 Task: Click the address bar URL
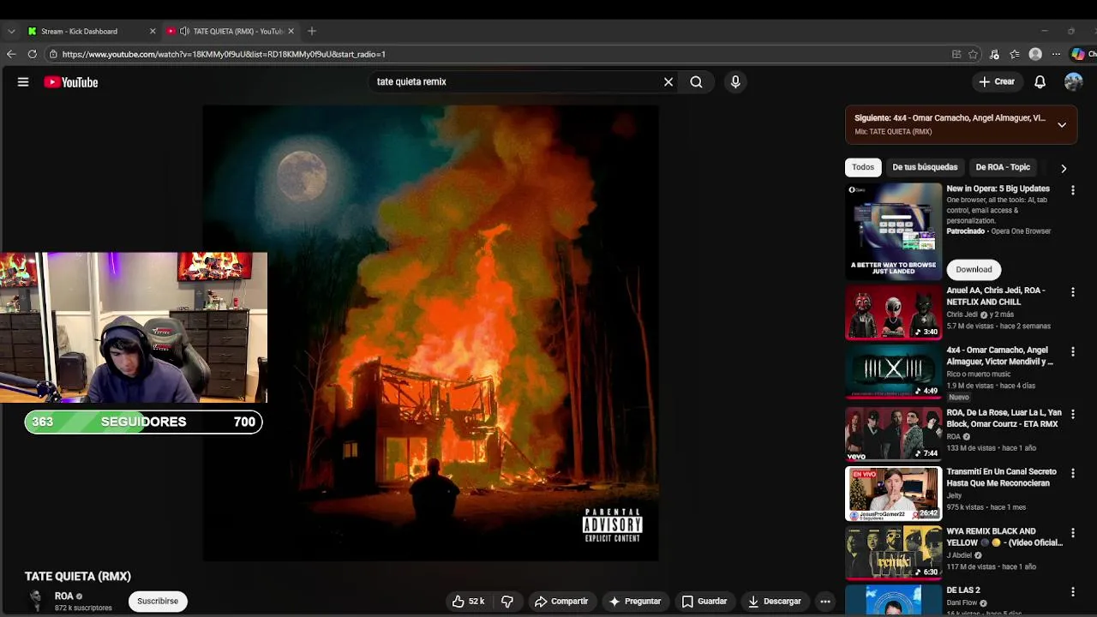pyautogui.click(x=224, y=54)
